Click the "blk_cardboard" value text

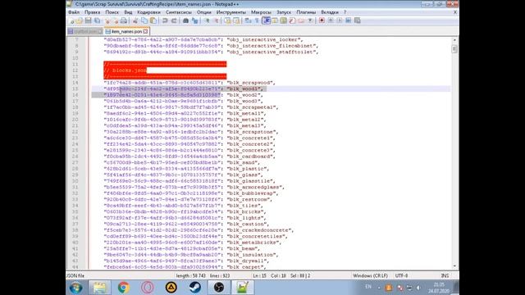point(251,157)
